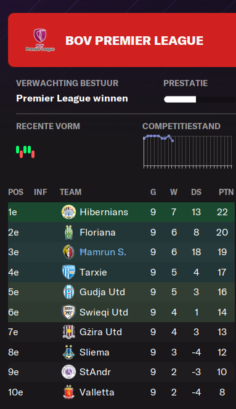
Task: Click the Floriana club crest
Action: (69, 232)
